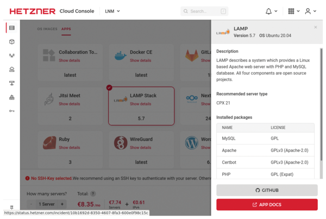The height and width of the screenshot is (219, 326).
Task: Click the CPX 21 server type text
Action: pos(223,103)
